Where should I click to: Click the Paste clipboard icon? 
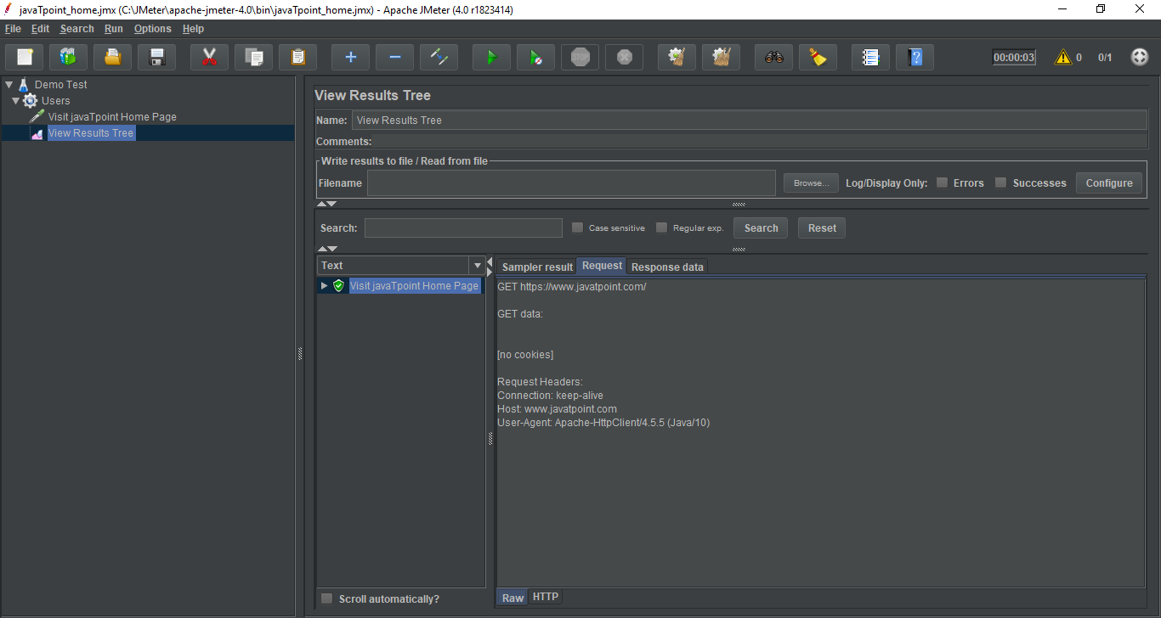click(x=297, y=57)
